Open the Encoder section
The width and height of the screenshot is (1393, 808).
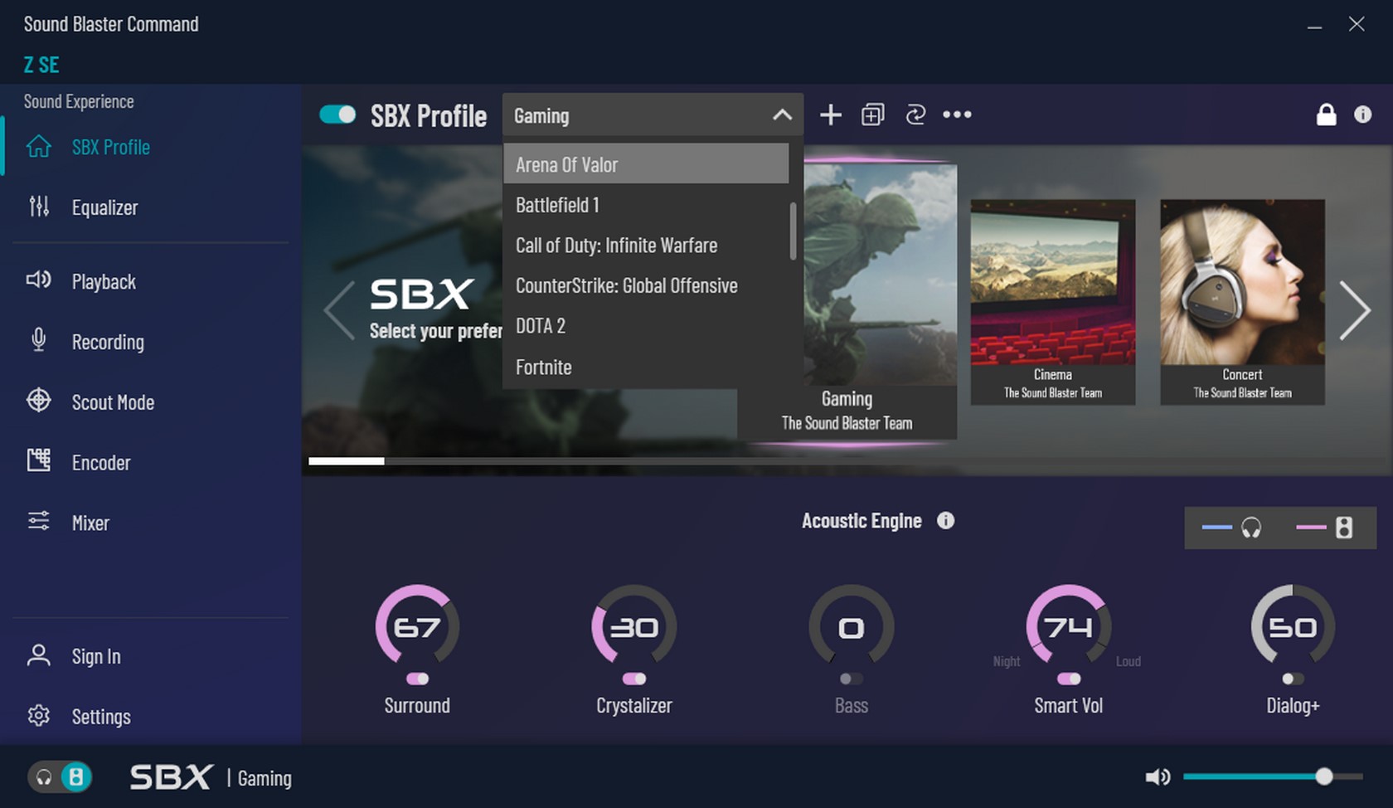(79, 462)
